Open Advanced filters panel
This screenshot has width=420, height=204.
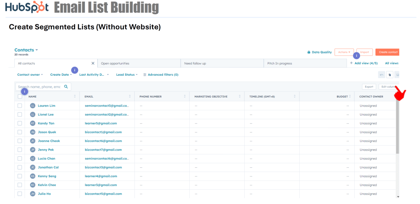tap(161, 74)
